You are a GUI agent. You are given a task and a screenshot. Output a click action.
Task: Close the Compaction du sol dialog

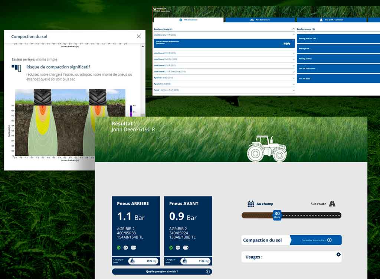pyautogui.click(x=139, y=36)
